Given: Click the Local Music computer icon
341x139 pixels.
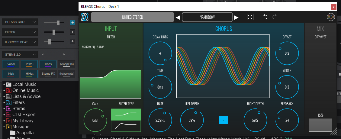Looking at the screenshot, I should click(x=9, y=84).
